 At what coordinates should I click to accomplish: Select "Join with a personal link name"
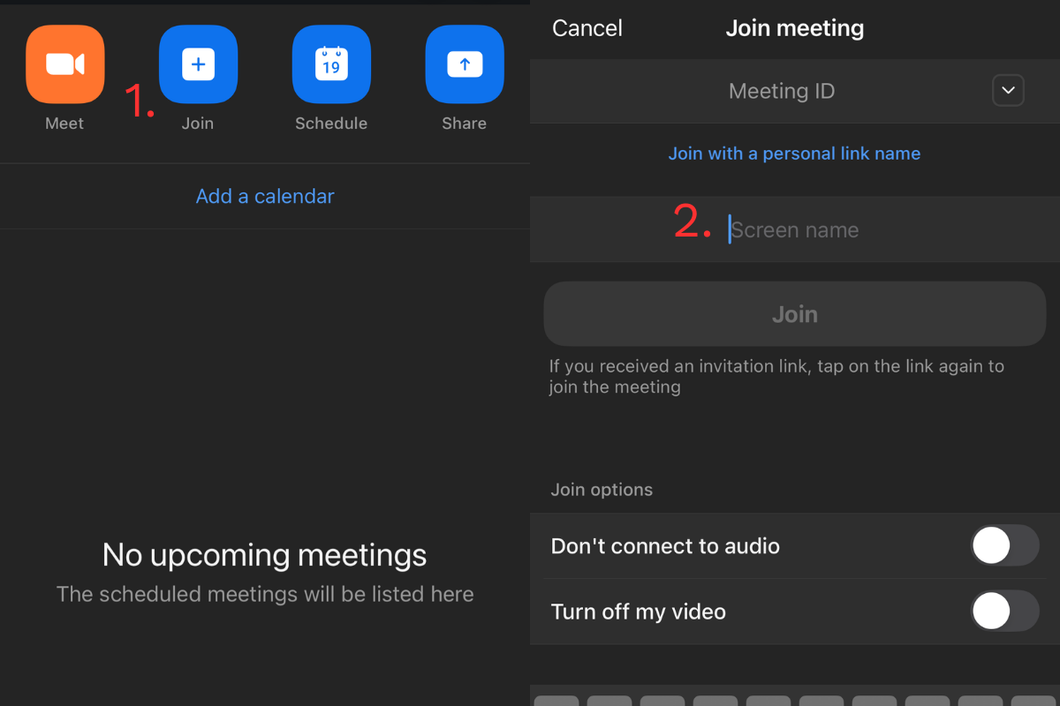coord(794,154)
